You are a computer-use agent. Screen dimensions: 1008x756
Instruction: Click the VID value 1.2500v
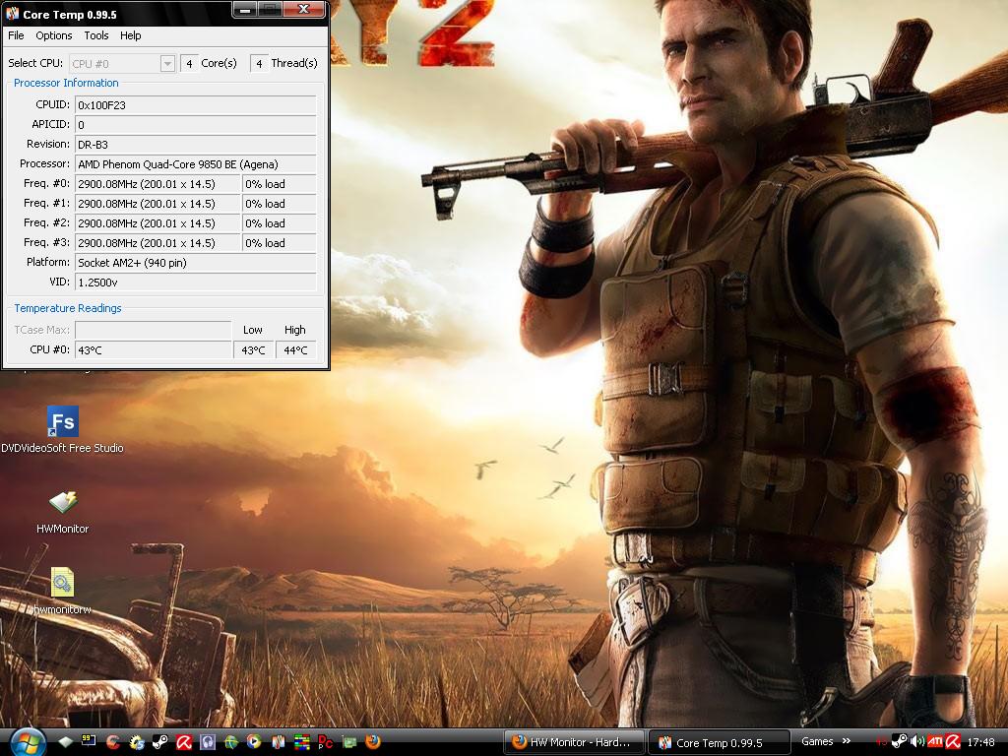point(196,283)
